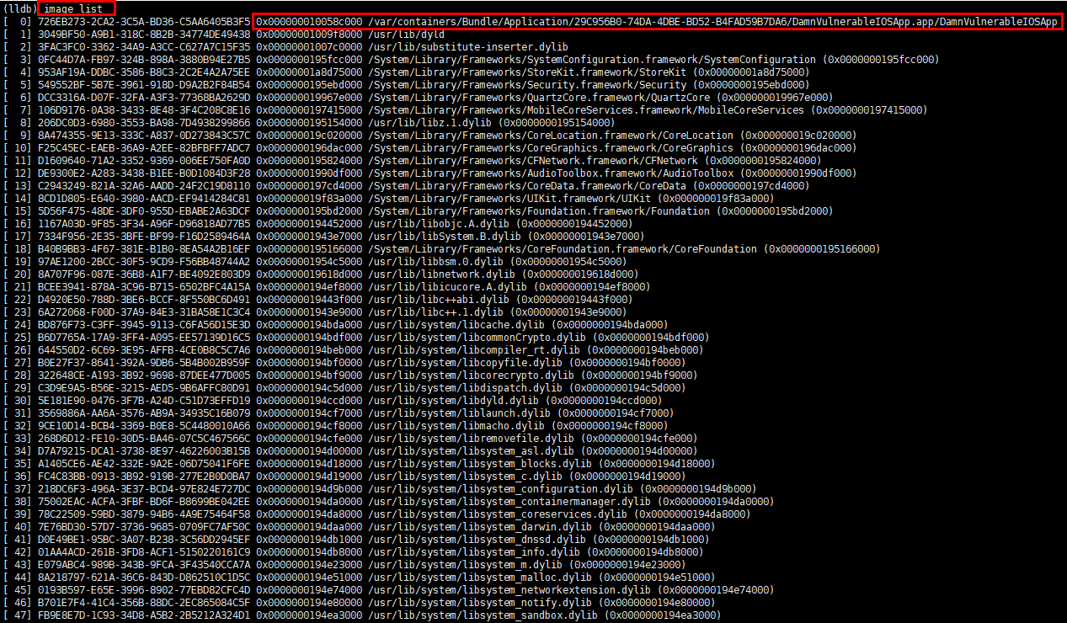Select the QuartzCore.framework path
This screenshot has height=623, width=1067.
538,97
